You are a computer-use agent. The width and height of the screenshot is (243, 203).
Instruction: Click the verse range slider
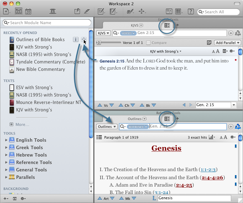(x=109, y=43)
